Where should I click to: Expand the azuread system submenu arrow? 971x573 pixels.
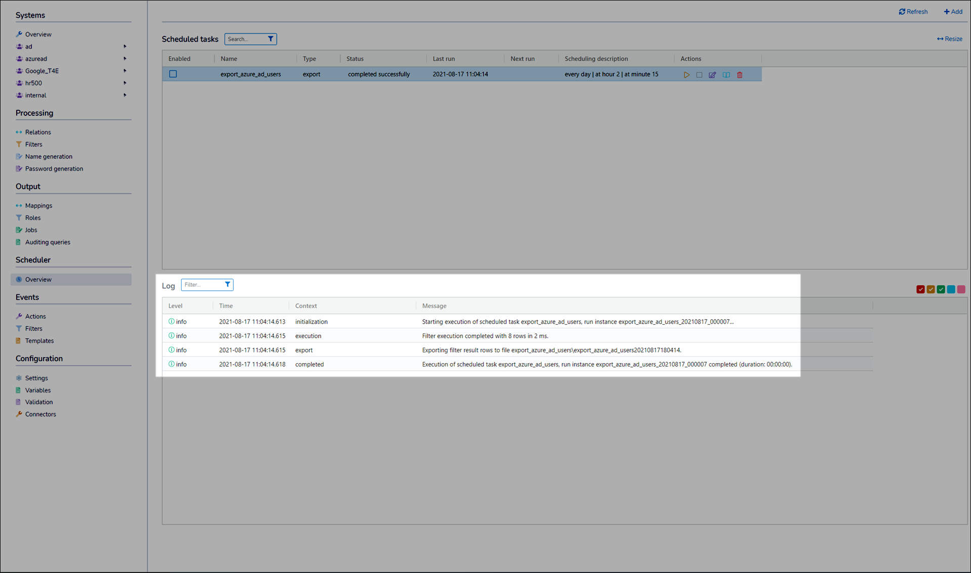[x=124, y=59]
